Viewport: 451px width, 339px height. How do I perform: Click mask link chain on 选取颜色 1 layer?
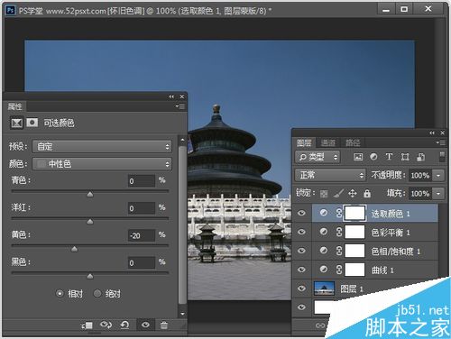point(339,213)
